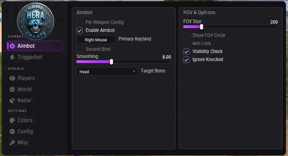Viewport: 288px width, 156px height.
Task: Enable Show FOV Circle option
Action: [x=186, y=35]
